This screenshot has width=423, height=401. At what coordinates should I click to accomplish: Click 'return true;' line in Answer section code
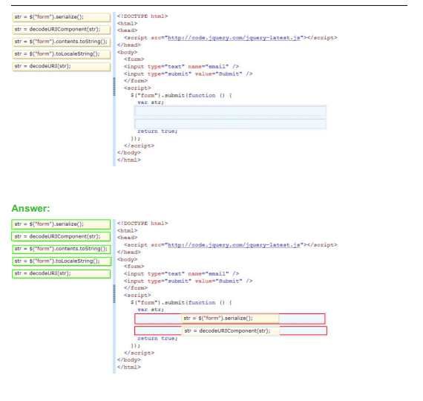157,339
